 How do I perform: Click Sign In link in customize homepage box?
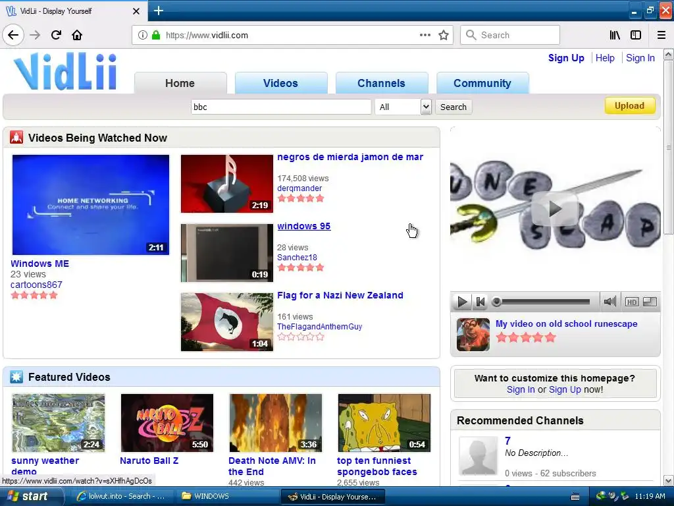(x=521, y=389)
